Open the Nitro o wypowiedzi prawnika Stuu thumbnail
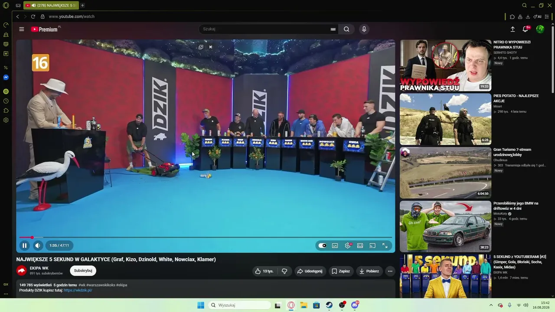Screen dimensions: 555x312 pyautogui.click(x=445, y=65)
